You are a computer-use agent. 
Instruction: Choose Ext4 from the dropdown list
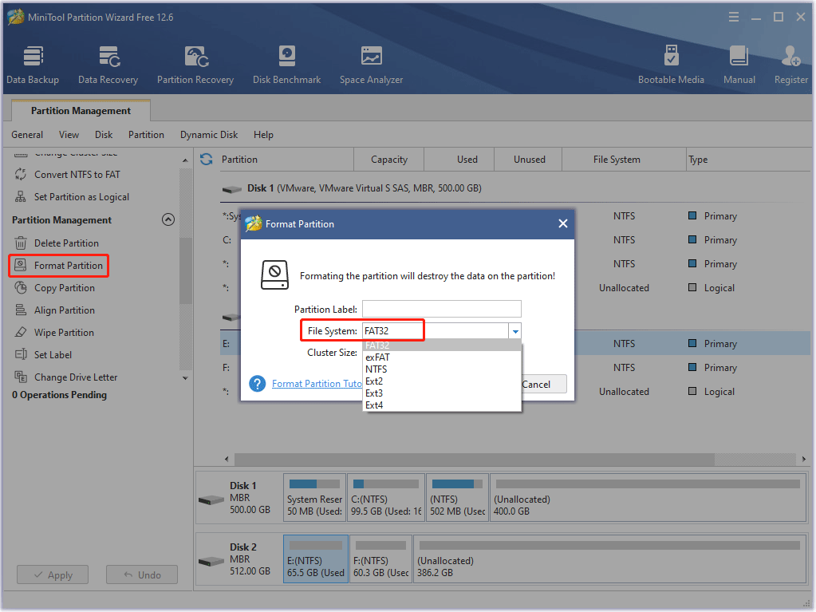[374, 405]
